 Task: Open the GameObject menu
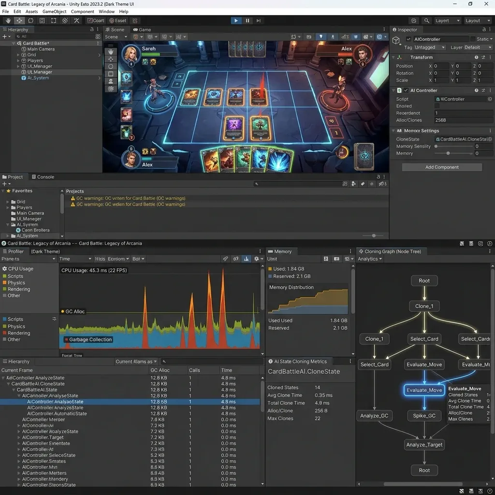[54, 12]
